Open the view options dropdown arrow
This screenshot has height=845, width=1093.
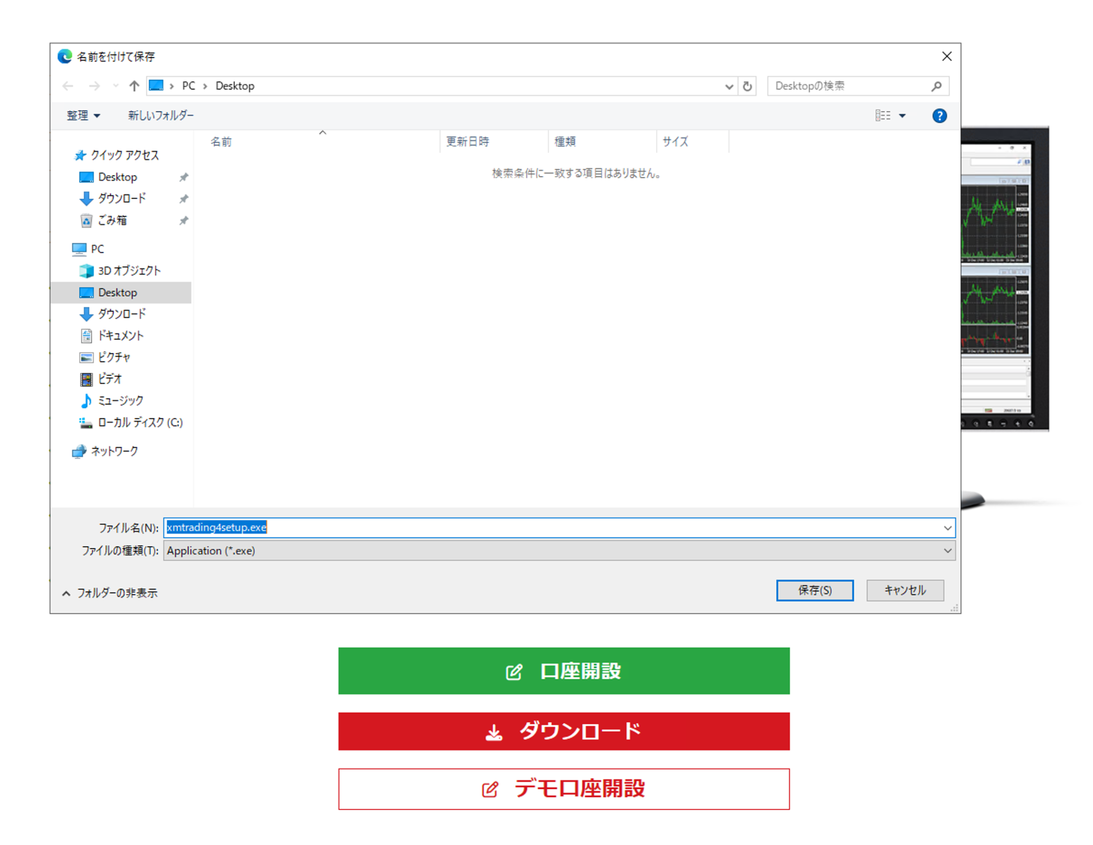click(902, 115)
